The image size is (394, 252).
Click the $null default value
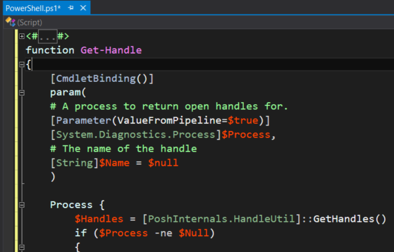pyautogui.click(x=163, y=163)
